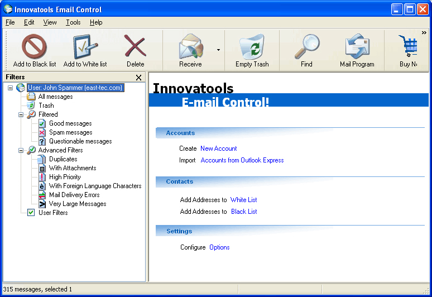Click the red X Delete toolbar icon
The image size is (432, 297).
(x=135, y=46)
